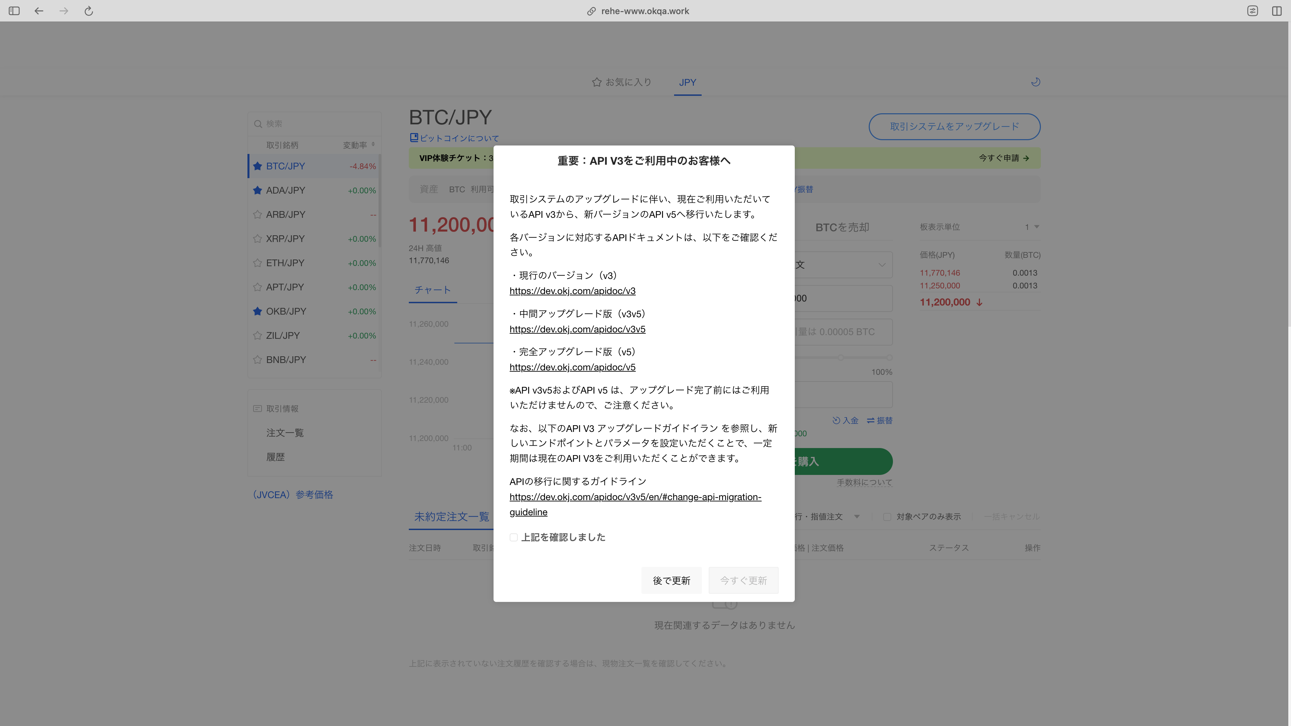
Task: Open the apidoc/v3 documentation link
Action: 572,291
